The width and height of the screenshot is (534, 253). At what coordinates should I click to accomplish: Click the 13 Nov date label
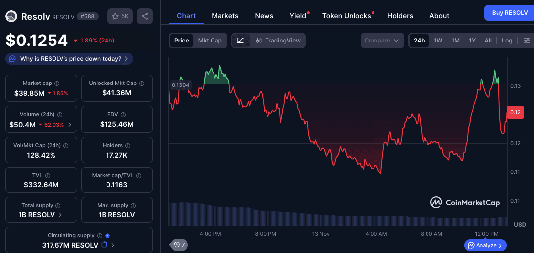click(x=321, y=234)
